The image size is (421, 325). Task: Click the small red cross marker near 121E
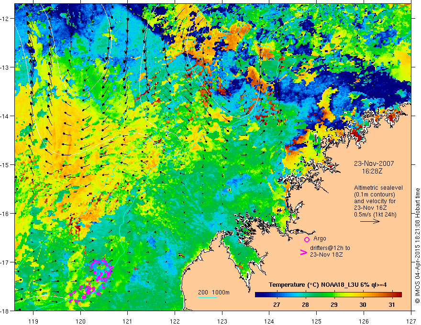point(136,269)
